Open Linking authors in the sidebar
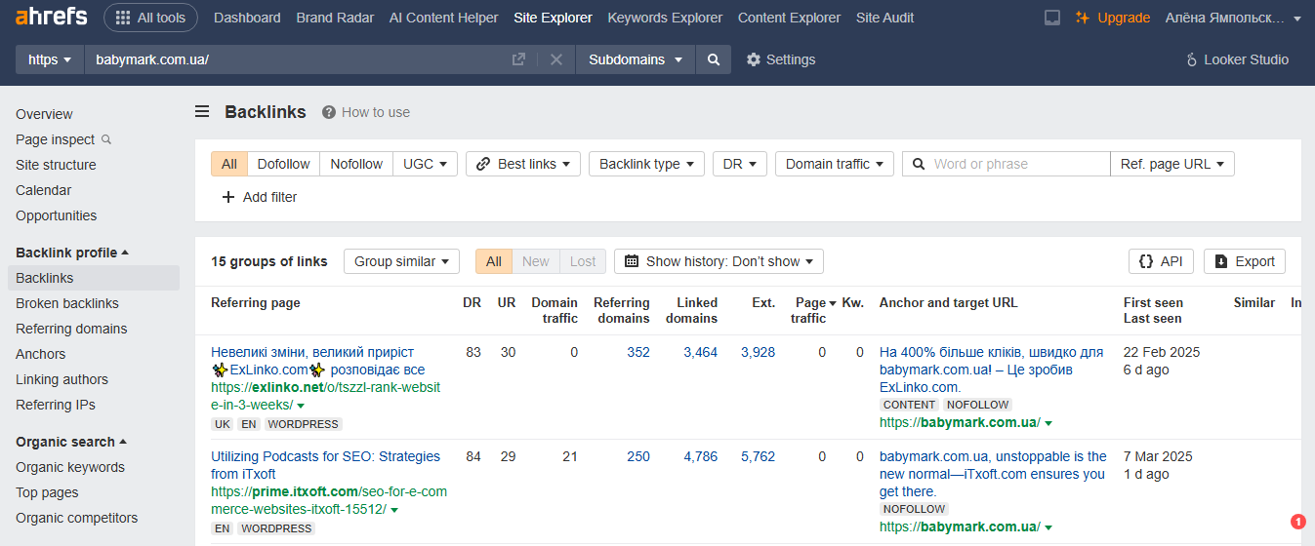1315x546 pixels. (x=62, y=379)
